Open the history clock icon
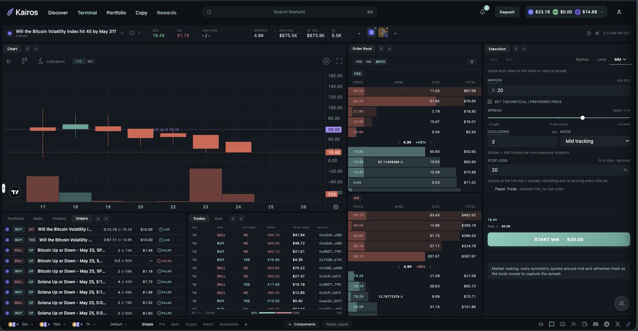The height and width of the screenshot is (331, 638). coord(589,33)
